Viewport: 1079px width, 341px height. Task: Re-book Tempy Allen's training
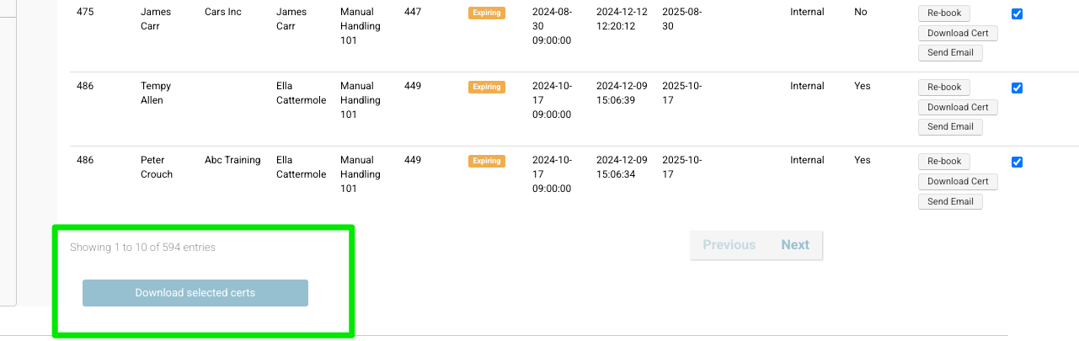[943, 88]
